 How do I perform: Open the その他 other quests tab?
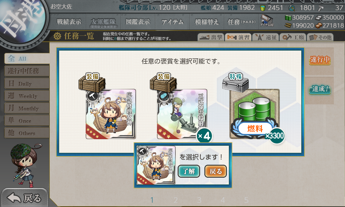320,37
